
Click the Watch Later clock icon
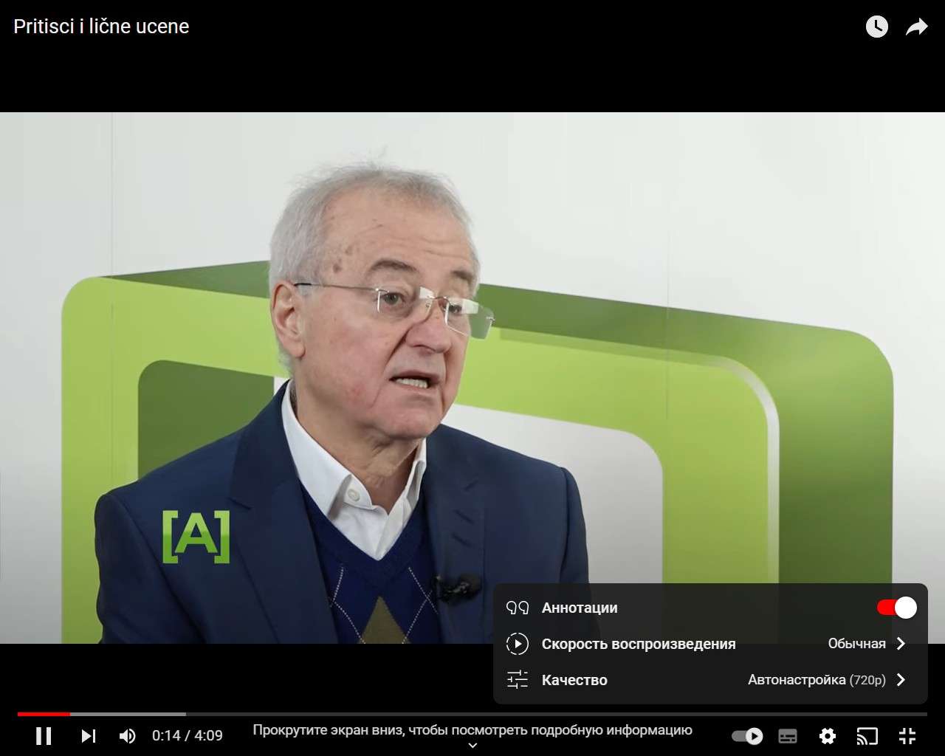point(876,27)
